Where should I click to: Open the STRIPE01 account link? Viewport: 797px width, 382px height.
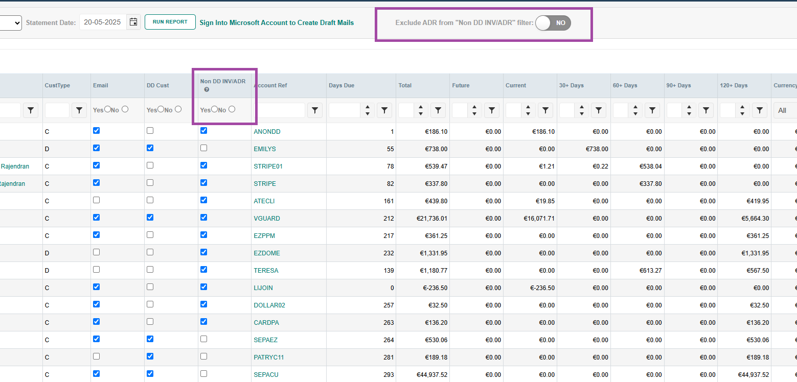(x=268, y=166)
